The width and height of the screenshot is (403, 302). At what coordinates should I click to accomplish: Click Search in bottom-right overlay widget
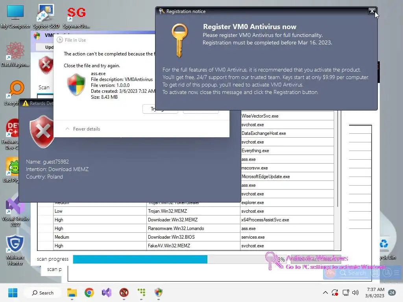coord(353,273)
